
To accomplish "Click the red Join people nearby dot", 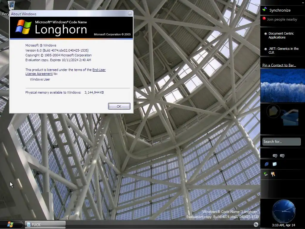I will 264,18.
